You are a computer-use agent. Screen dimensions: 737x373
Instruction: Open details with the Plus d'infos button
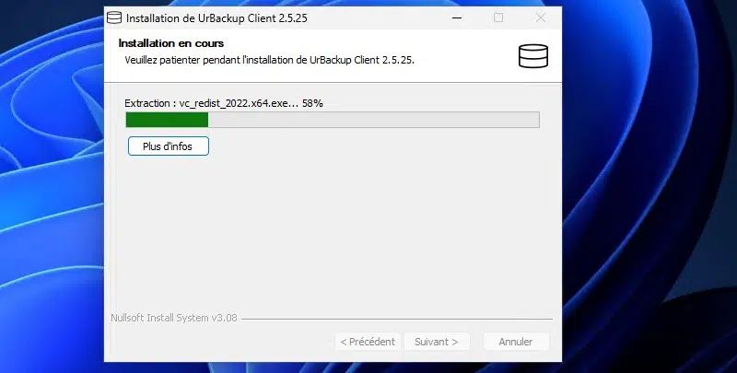pos(169,146)
